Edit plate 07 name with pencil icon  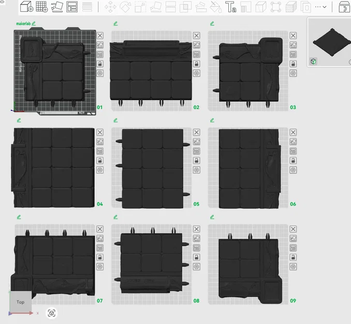click(x=19, y=217)
